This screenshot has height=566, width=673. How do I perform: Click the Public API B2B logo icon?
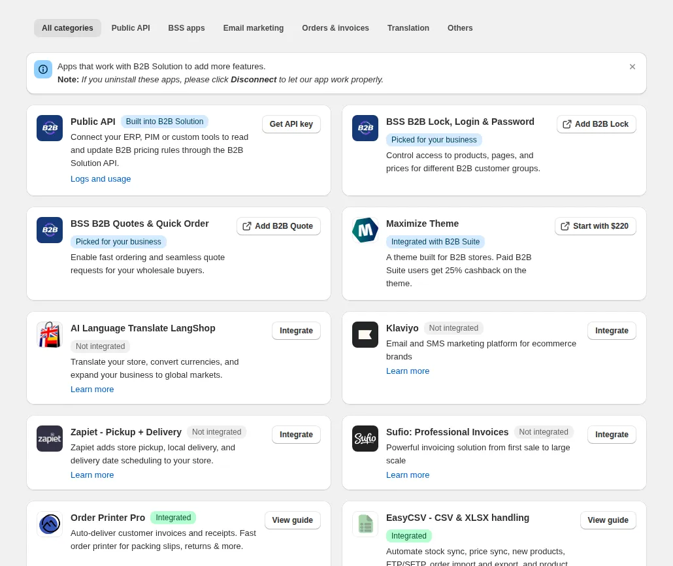click(50, 128)
